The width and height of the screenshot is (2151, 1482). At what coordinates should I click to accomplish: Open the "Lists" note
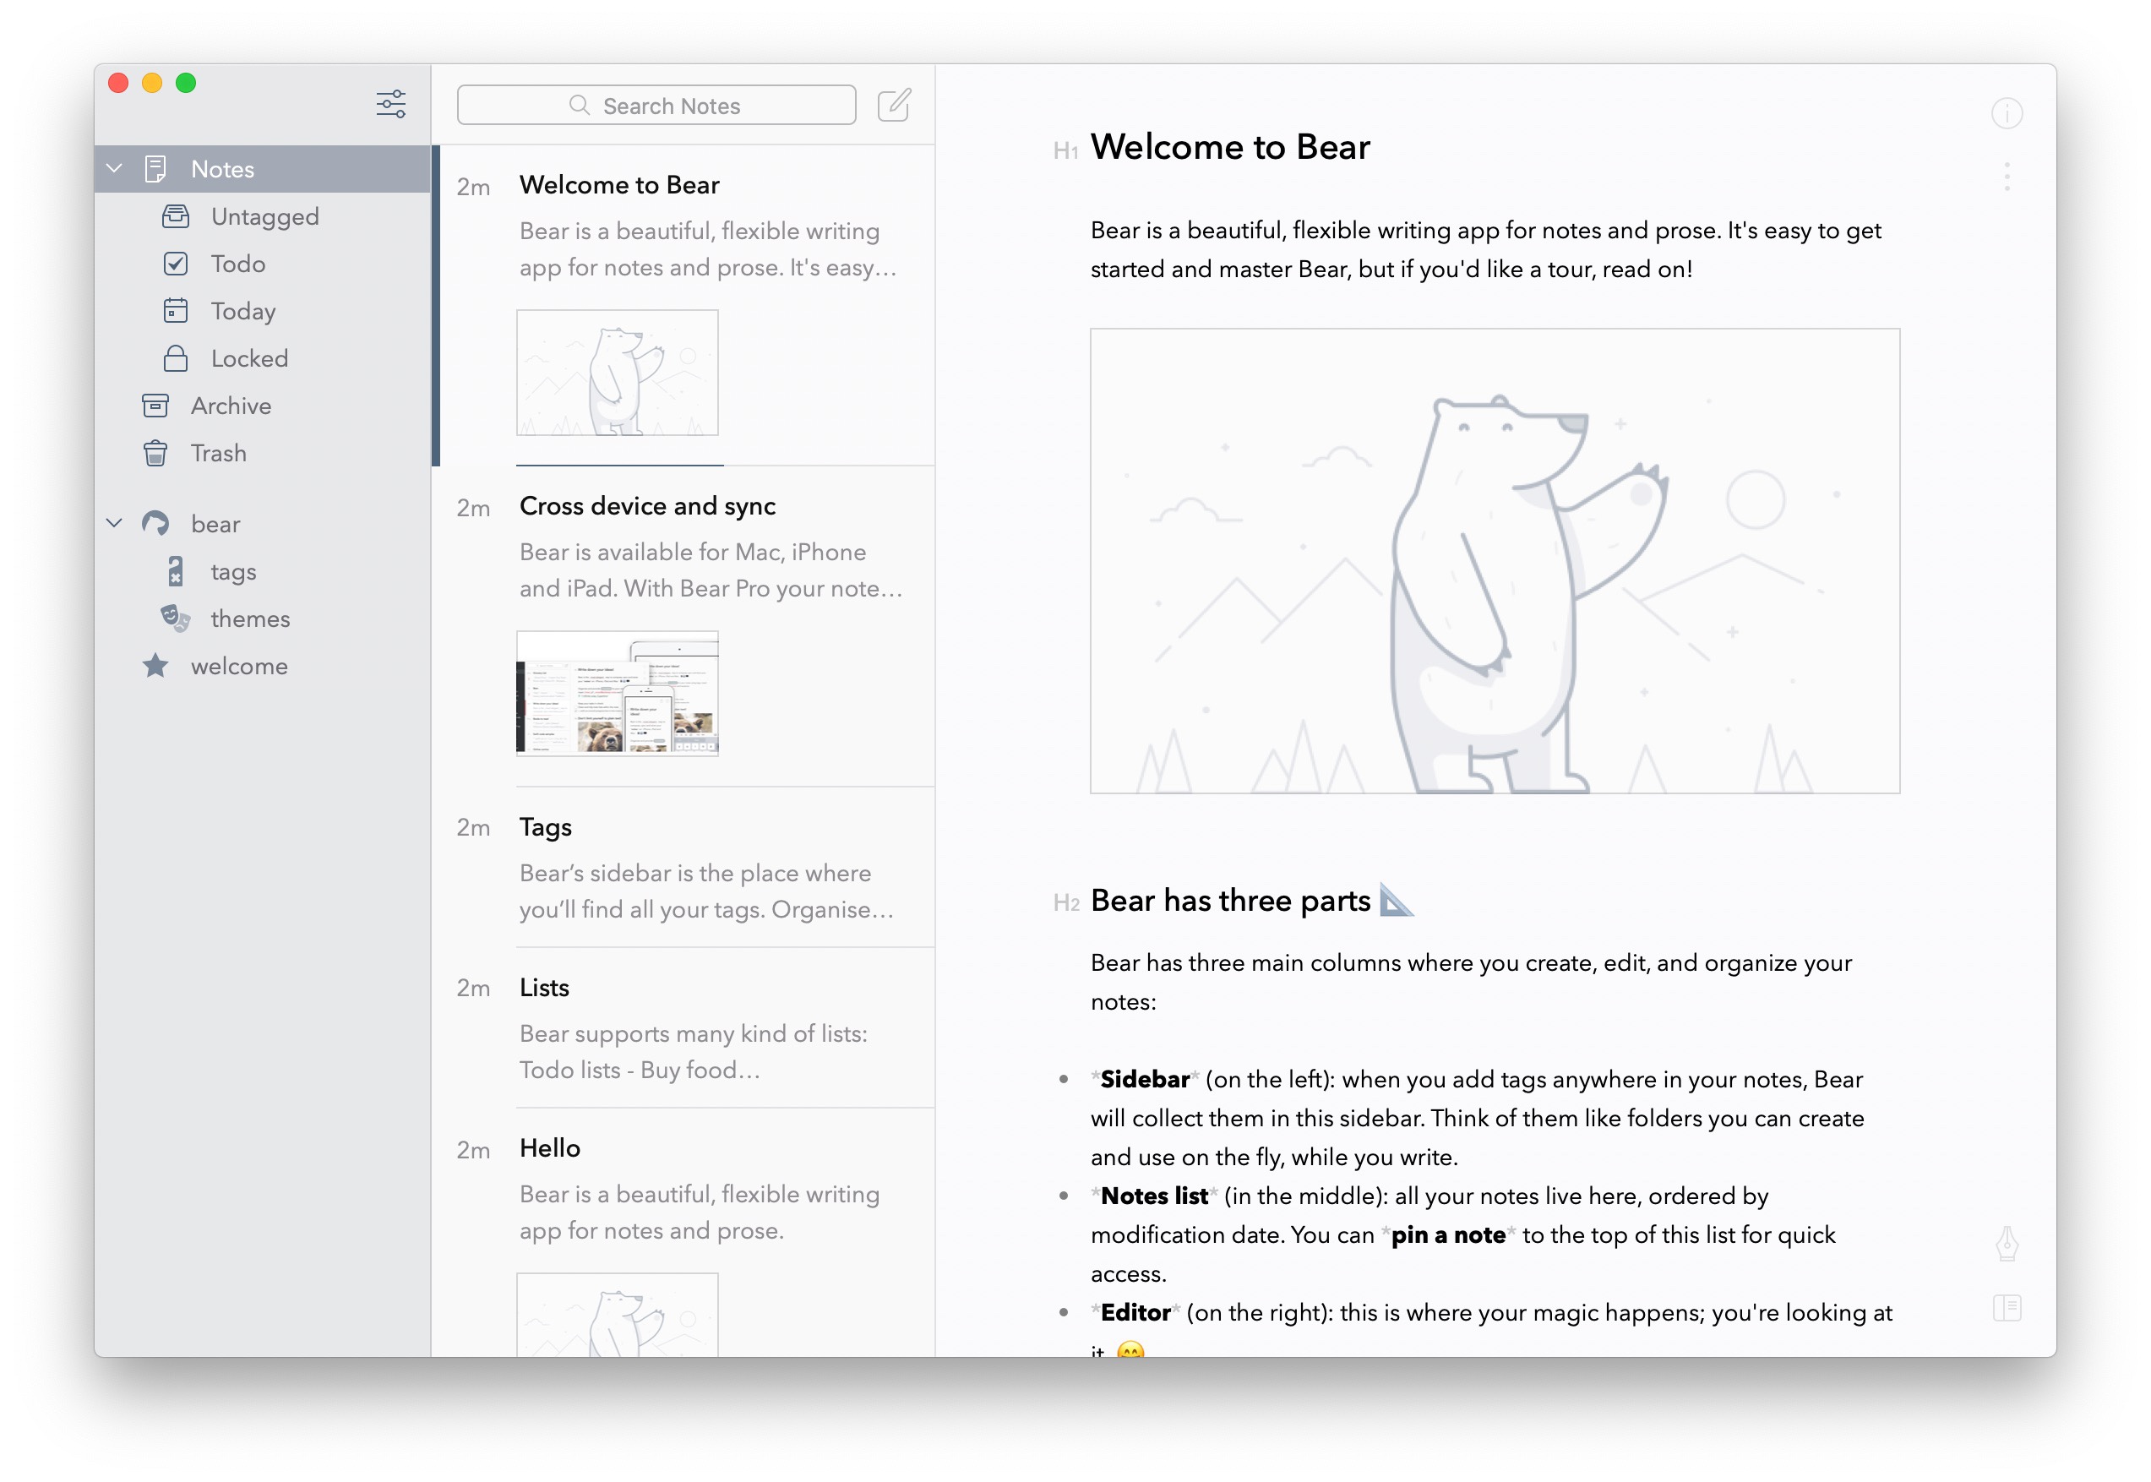coord(544,988)
